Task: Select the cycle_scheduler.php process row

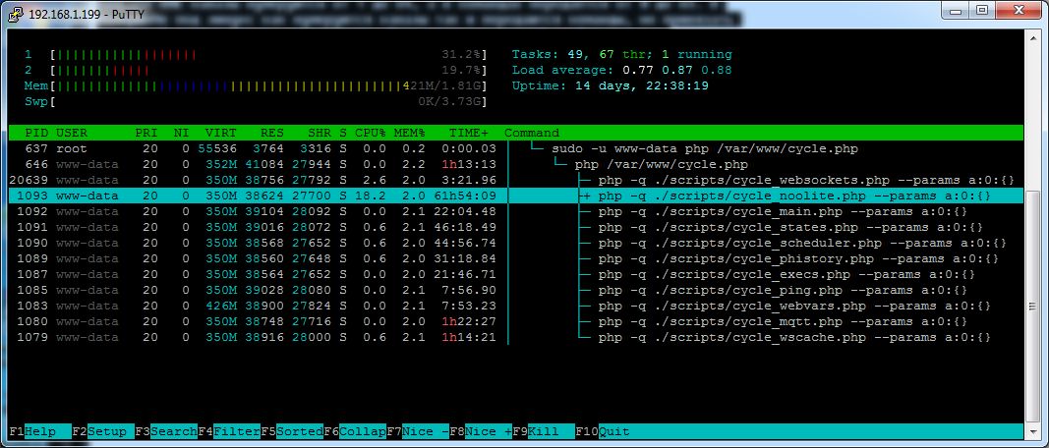Action: [516, 243]
